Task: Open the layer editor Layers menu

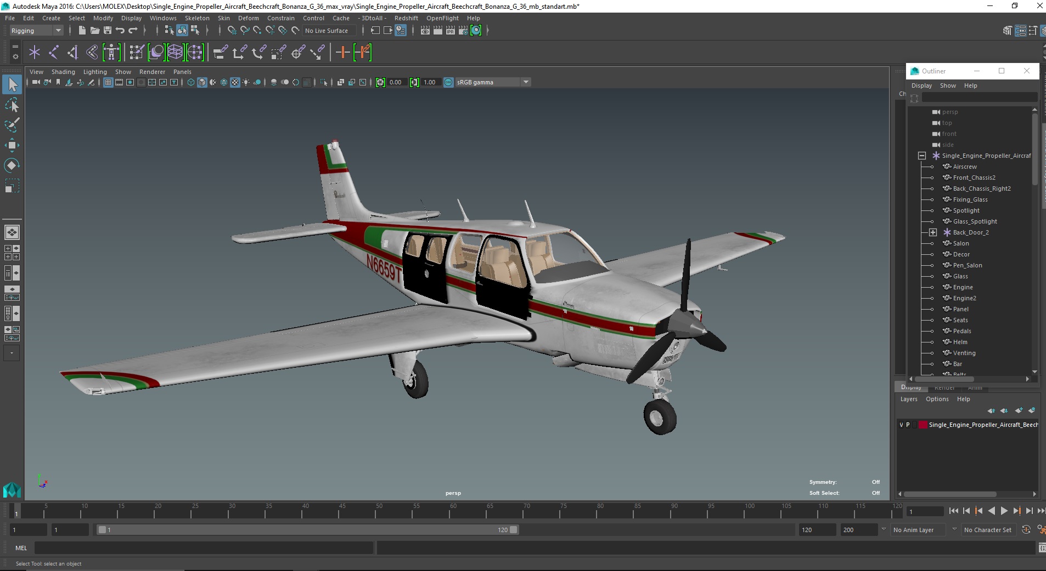Action: pos(909,399)
